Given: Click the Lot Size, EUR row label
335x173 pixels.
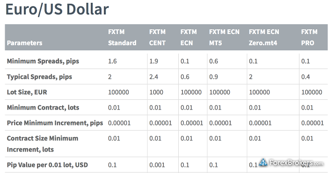Looking at the screenshot, I should pyautogui.click(x=27, y=92).
